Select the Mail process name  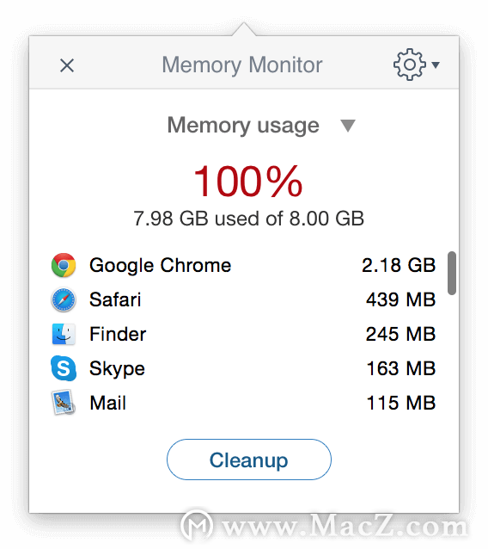[x=107, y=403]
